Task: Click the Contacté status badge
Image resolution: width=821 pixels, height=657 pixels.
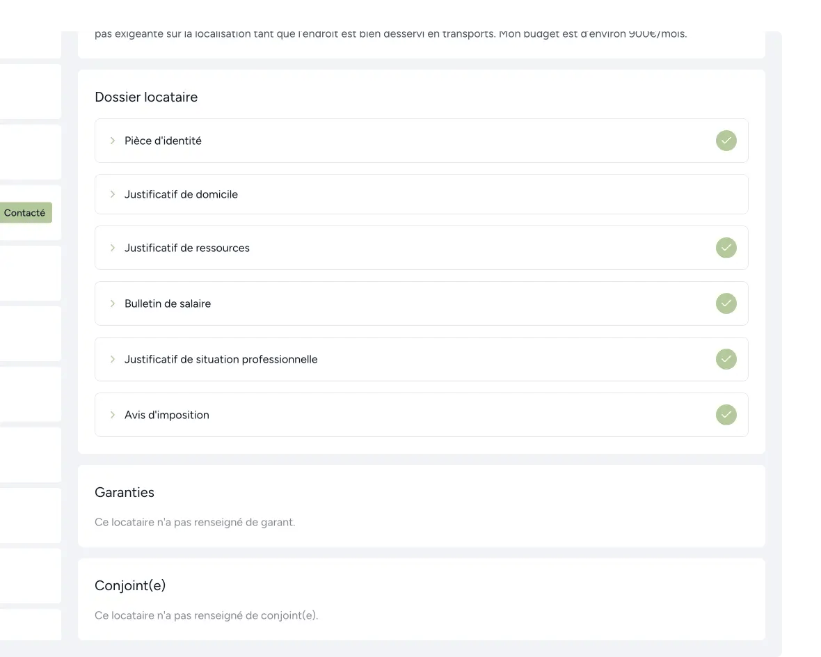Action: click(25, 213)
